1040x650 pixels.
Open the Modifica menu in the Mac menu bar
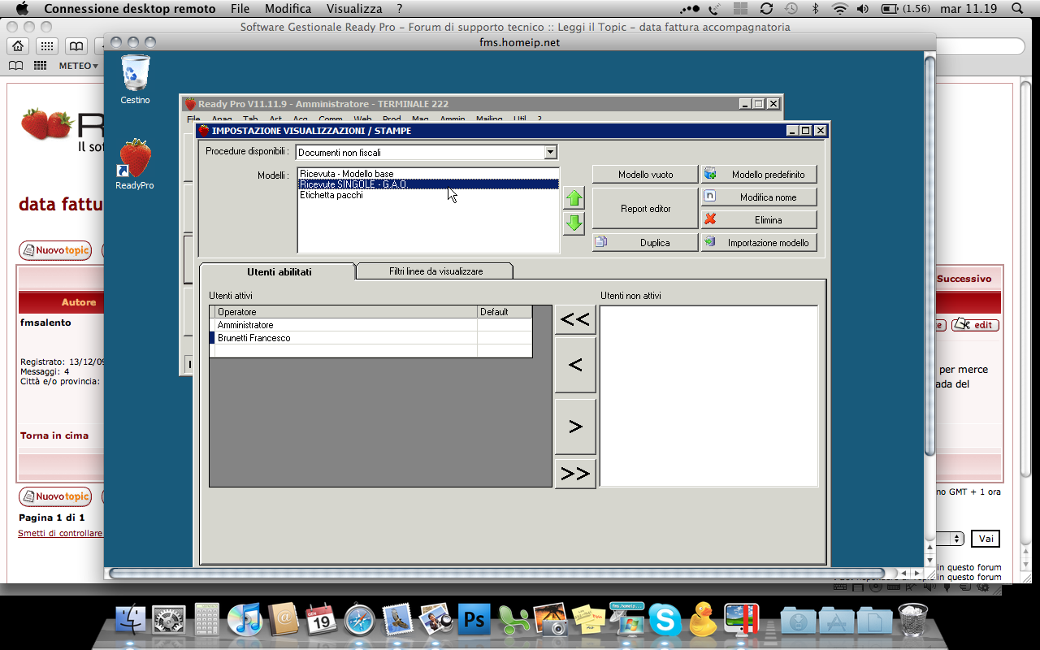click(x=288, y=9)
